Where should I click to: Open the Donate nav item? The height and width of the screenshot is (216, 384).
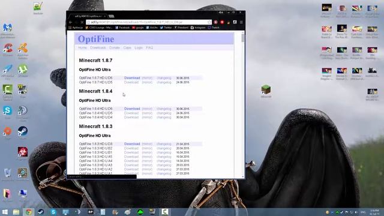point(115,47)
